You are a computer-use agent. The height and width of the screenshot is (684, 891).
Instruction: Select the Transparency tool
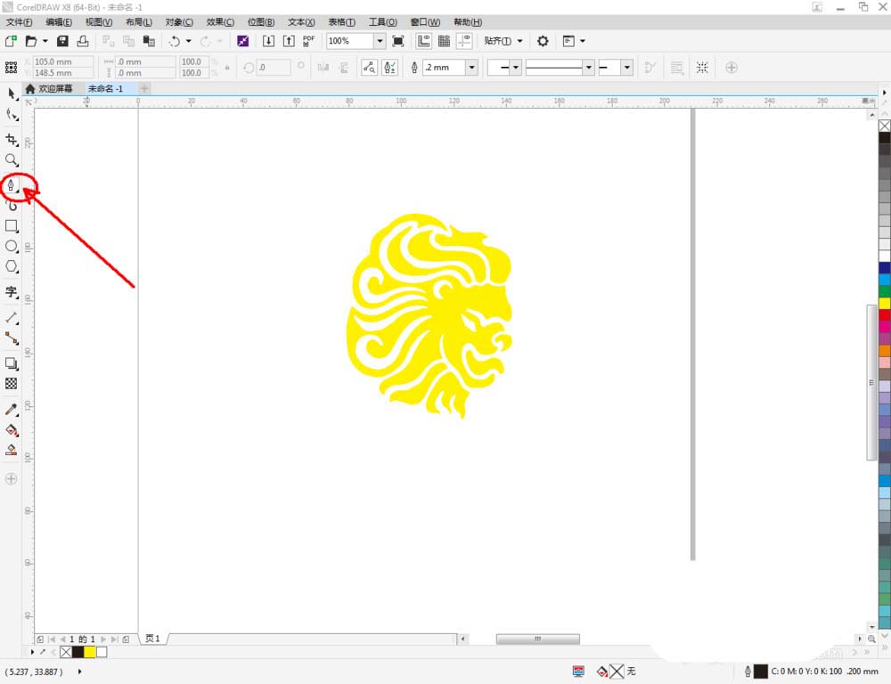(x=12, y=384)
